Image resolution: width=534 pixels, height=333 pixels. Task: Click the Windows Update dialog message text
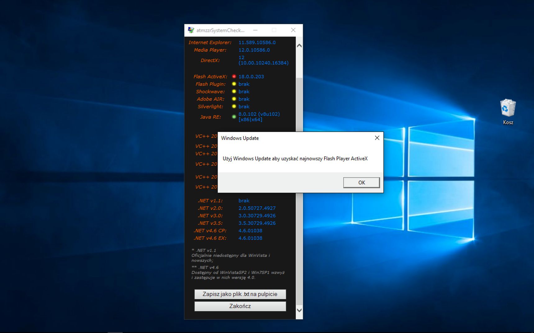(295, 159)
